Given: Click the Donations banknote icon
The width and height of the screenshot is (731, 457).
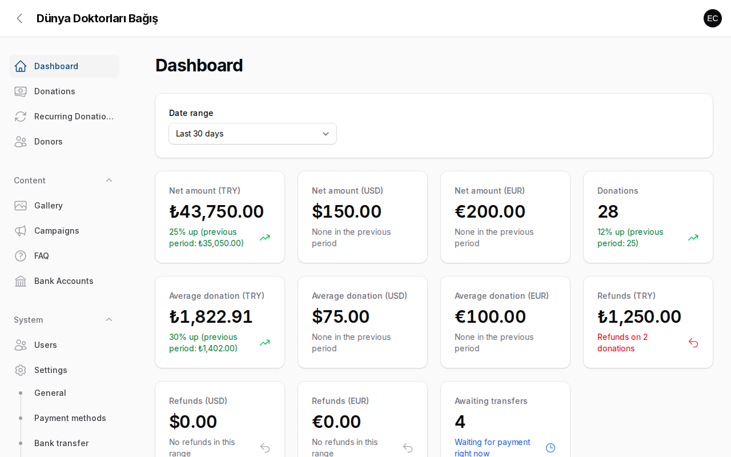Looking at the screenshot, I should 21,91.
